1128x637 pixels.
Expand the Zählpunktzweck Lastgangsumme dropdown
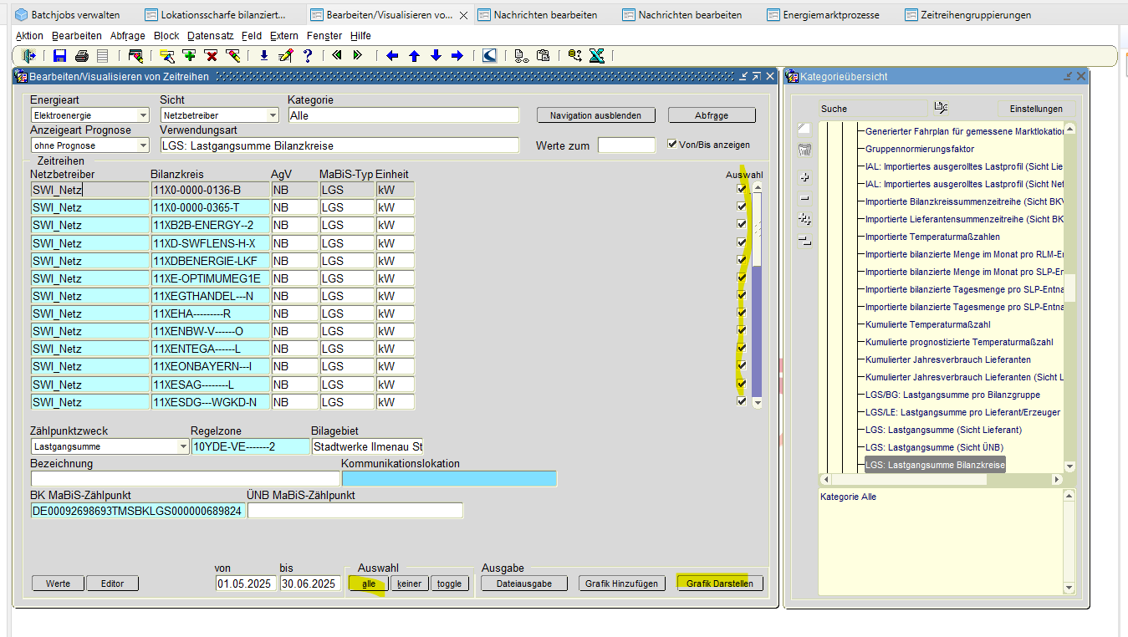pyautogui.click(x=183, y=447)
